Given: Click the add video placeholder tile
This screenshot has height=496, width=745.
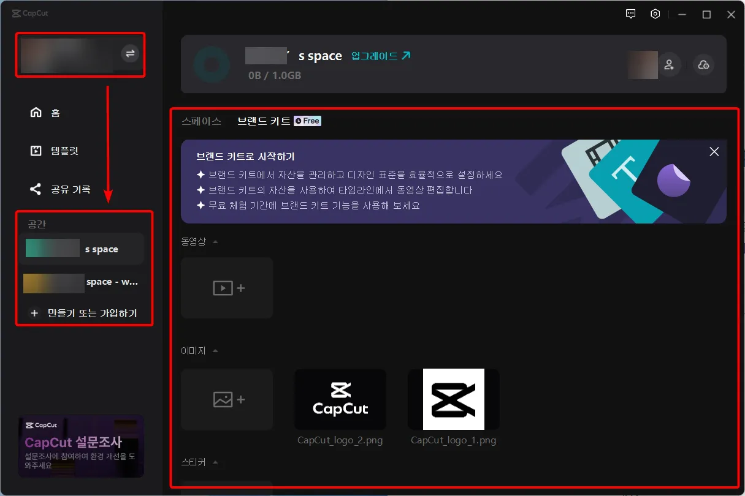Looking at the screenshot, I should pyautogui.click(x=227, y=288).
